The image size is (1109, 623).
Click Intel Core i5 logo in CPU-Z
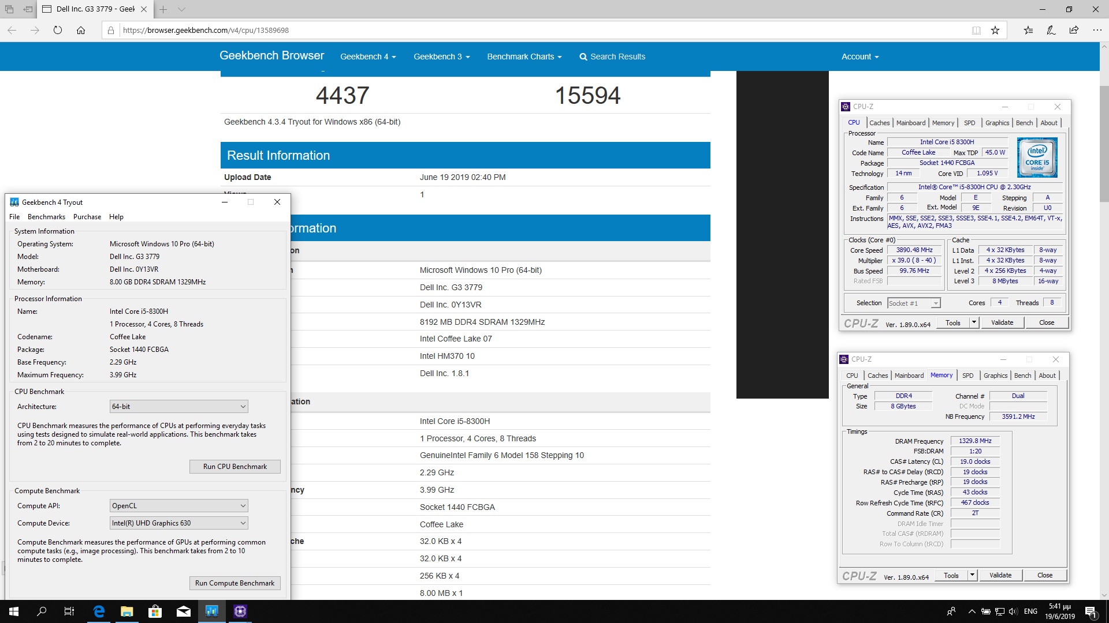pos(1037,157)
